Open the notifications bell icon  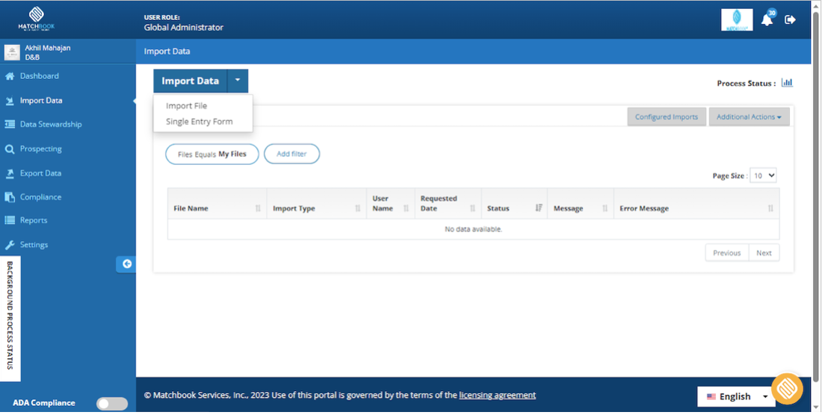pos(767,20)
